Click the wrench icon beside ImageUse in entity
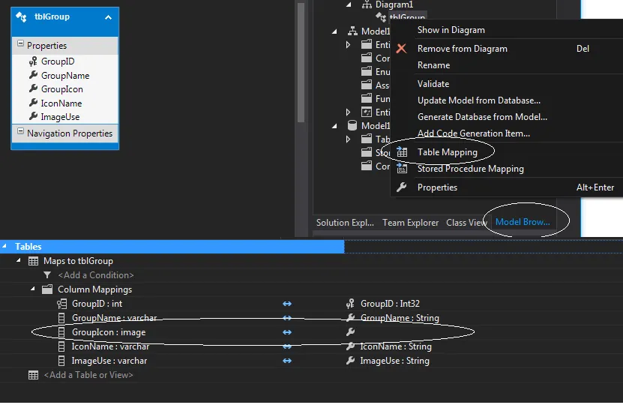Viewport: 623px width, 405px height. tap(34, 116)
